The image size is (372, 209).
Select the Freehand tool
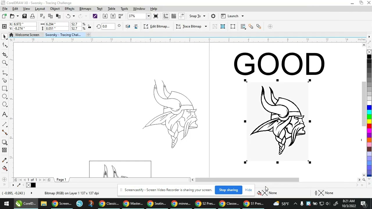tap(4, 72)
